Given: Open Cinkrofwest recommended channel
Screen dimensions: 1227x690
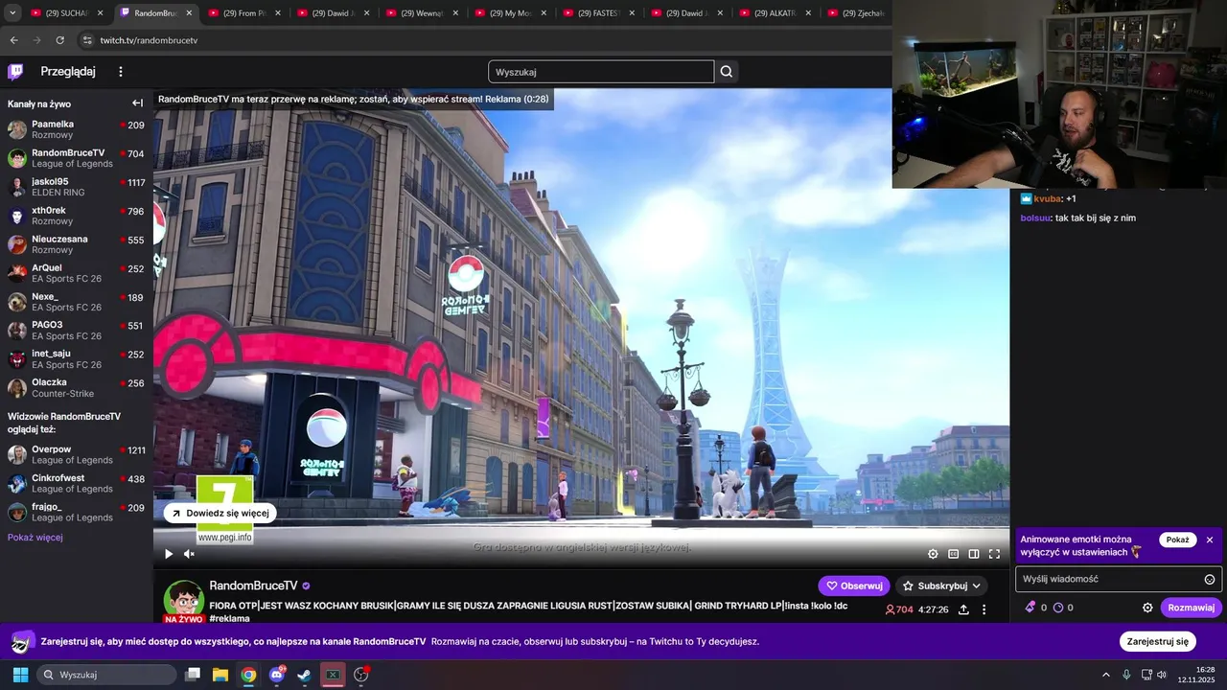Looking at the screenshot, I should (x=76, y=483).
